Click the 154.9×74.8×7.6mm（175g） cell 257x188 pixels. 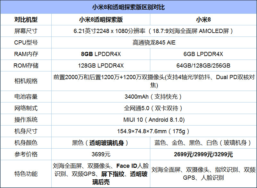point(154,131)
